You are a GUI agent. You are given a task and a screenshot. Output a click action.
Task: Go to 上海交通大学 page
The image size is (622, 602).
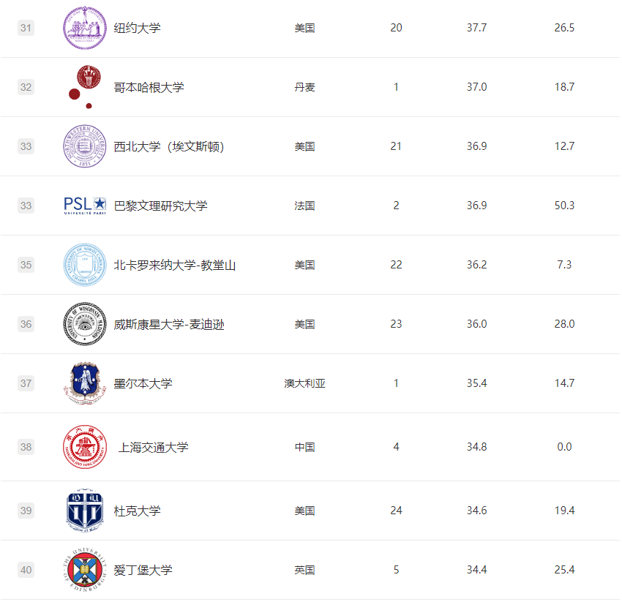coord(153,448)
